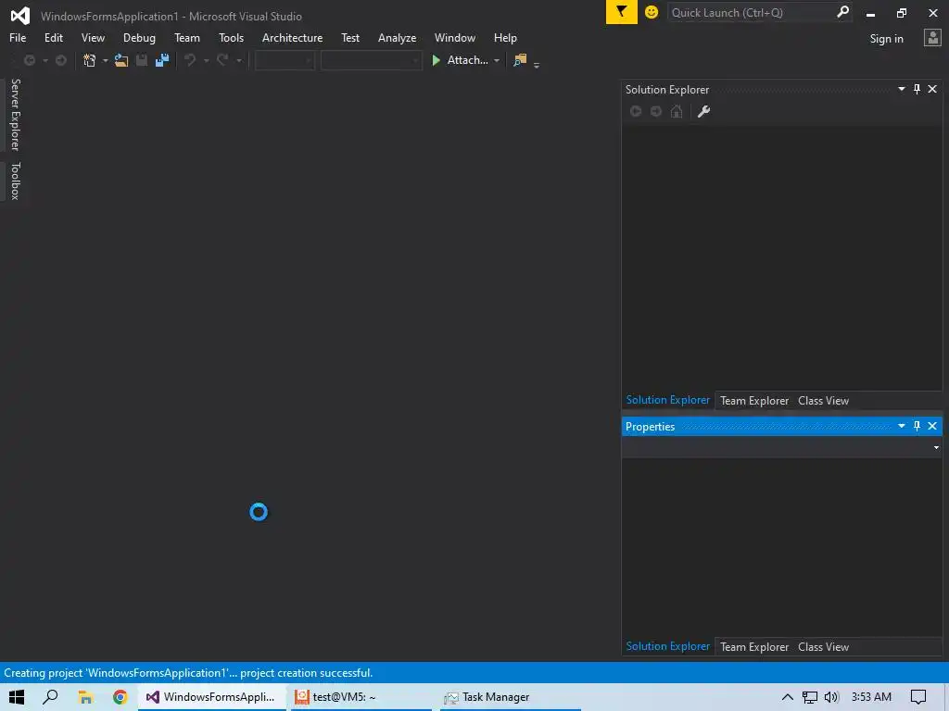Click the Navigate Backward toolbar icon

tap(29, 60)
